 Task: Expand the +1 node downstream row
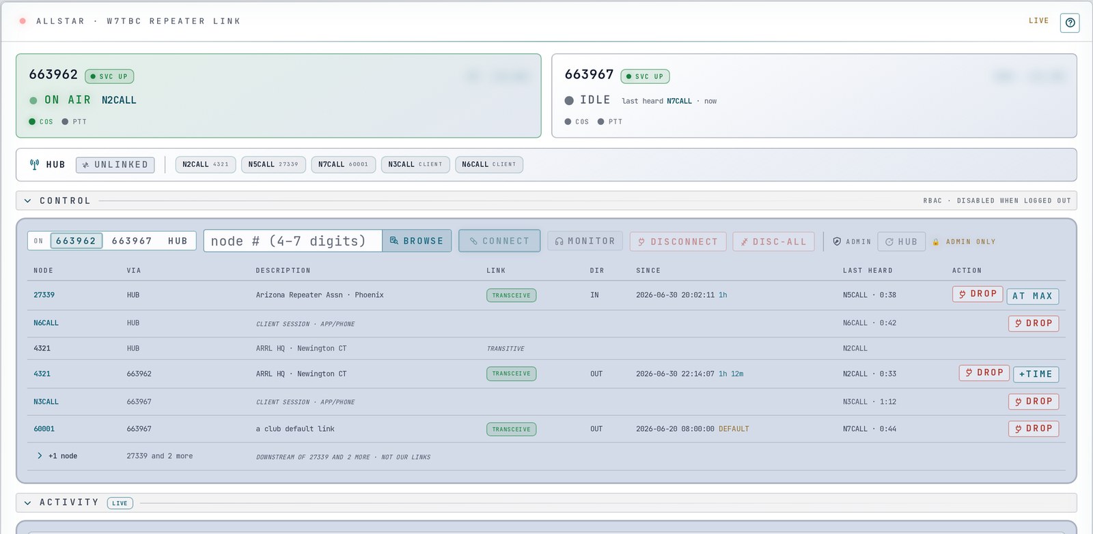(x=40, y=456)
